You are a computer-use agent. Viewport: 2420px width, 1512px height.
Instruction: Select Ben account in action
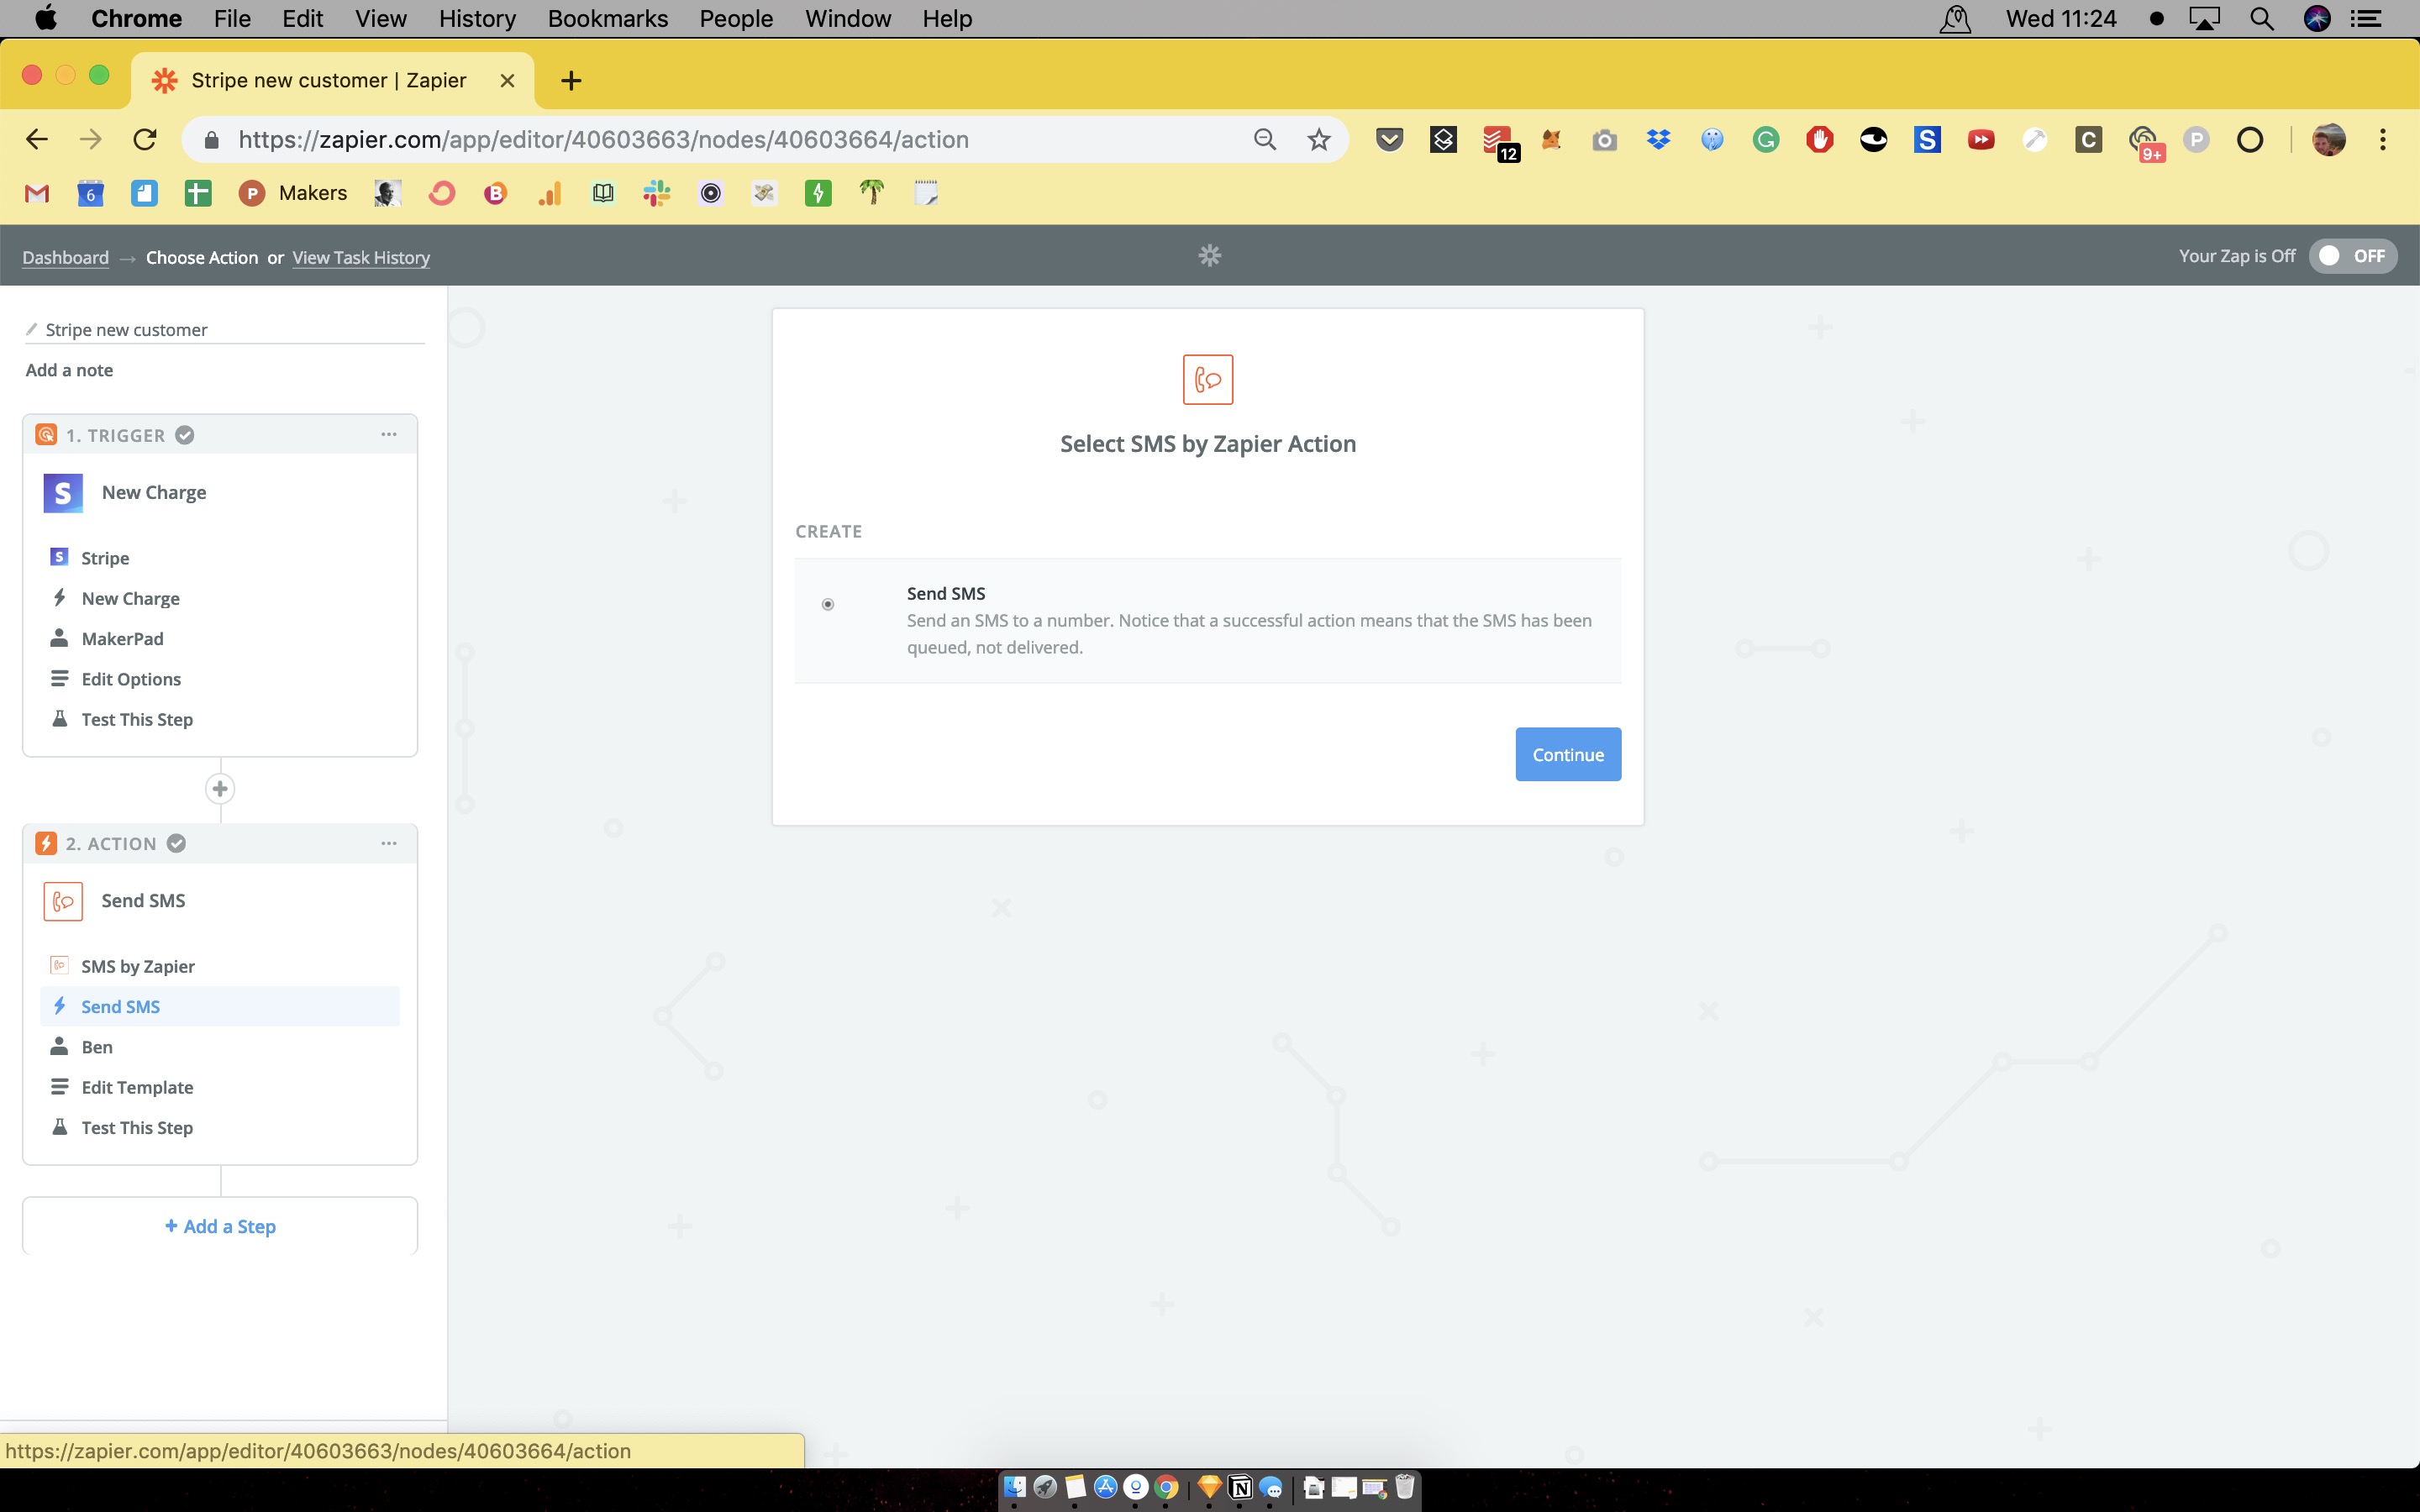tap(220, 1047)
